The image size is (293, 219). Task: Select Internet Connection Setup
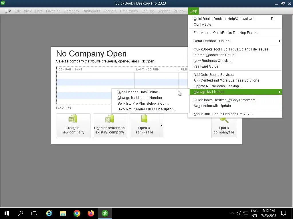[235, 55]
